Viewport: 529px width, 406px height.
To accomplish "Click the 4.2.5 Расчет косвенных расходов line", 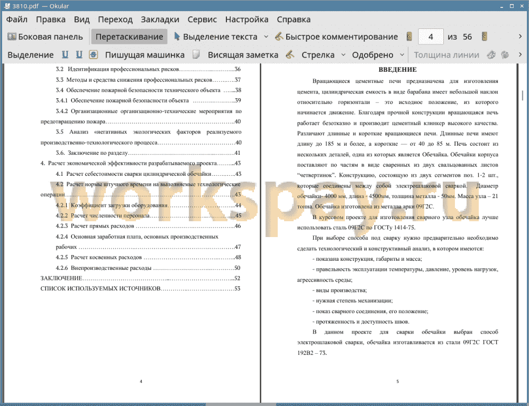I will pyautogui.click(x=148, y=257).
